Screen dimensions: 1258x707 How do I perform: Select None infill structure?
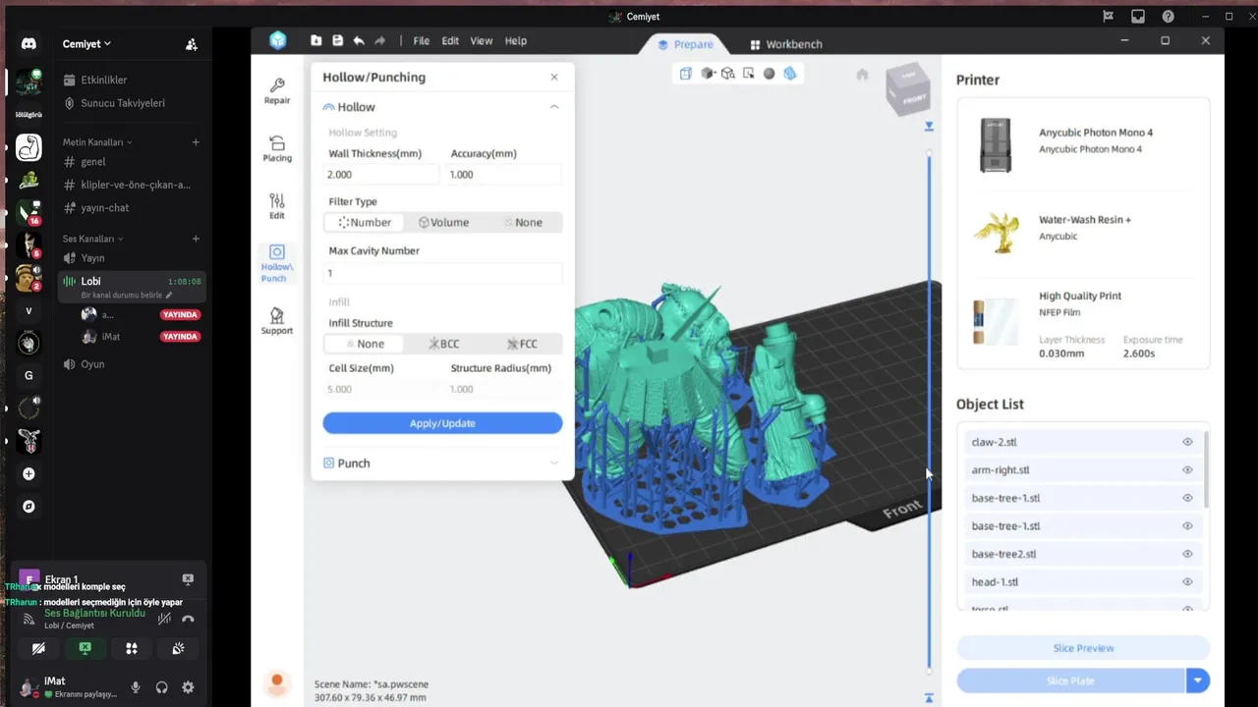tap(365, 344)
